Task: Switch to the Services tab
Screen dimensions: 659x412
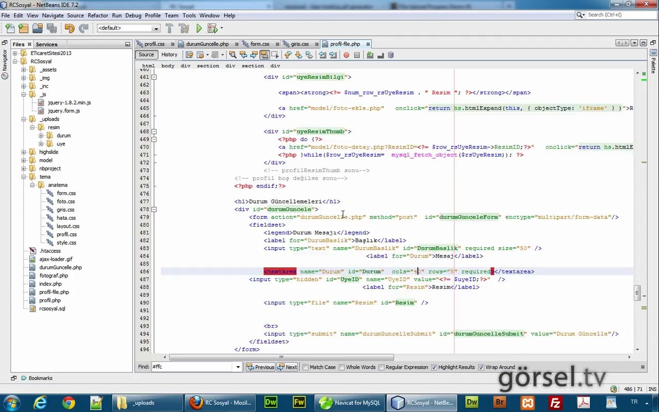Action: pos(46,44)
